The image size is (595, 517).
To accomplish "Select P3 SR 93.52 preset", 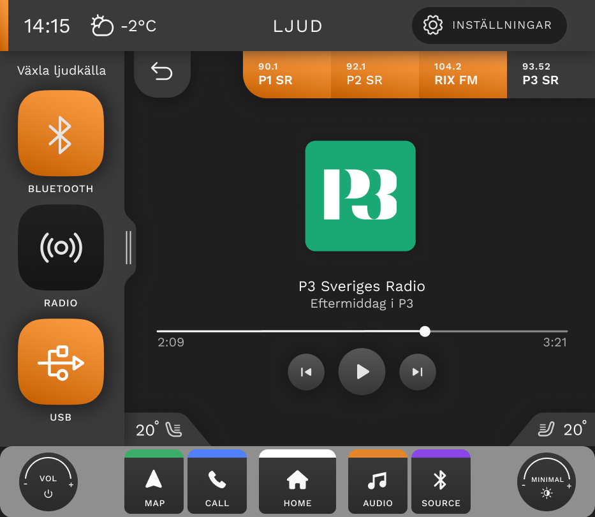I will [x=551, y=75].
